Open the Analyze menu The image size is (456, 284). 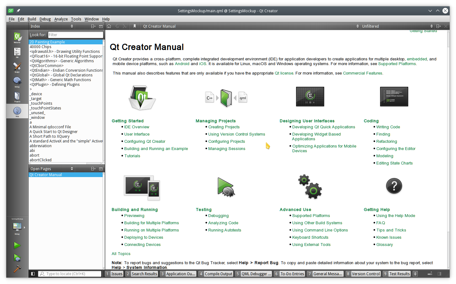coord(61,19)
